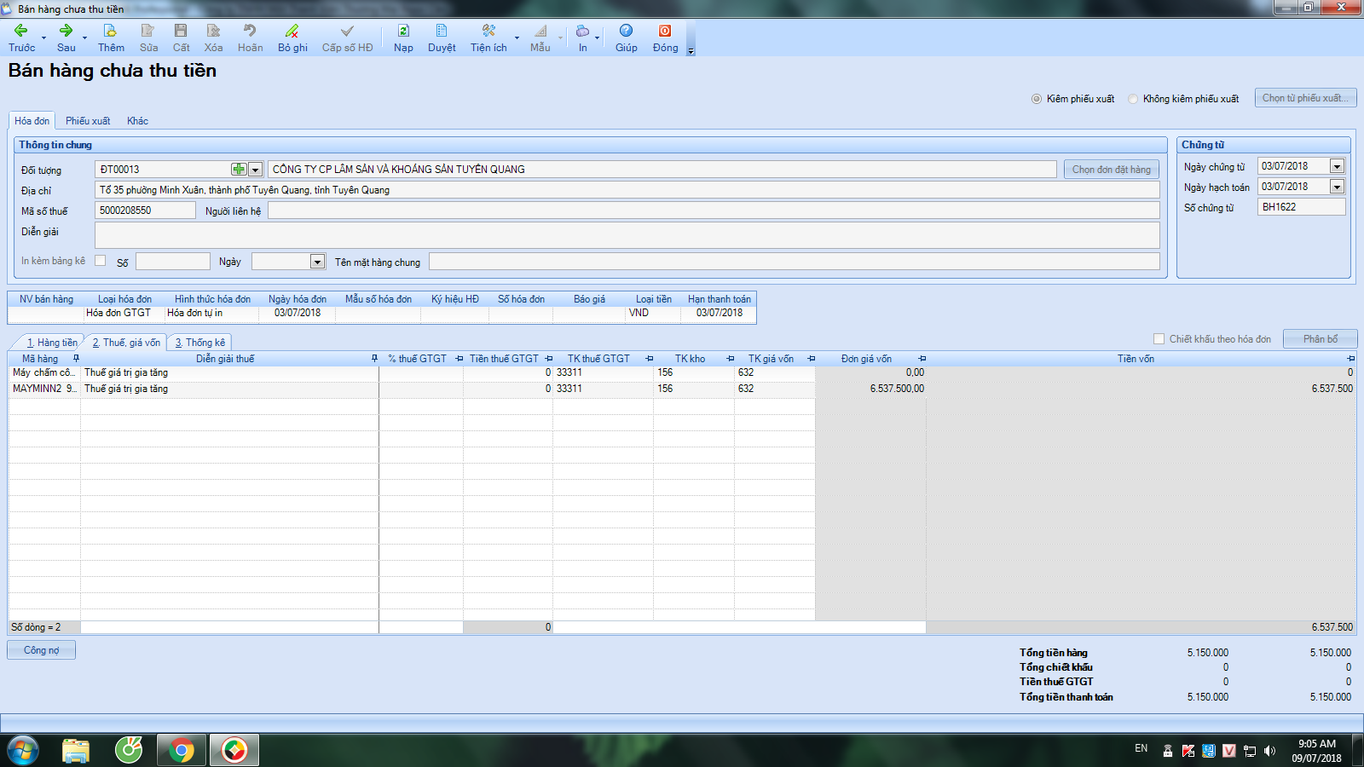
Task: Open the Tiện ích utilities tool
Action: tap(488, 37)
